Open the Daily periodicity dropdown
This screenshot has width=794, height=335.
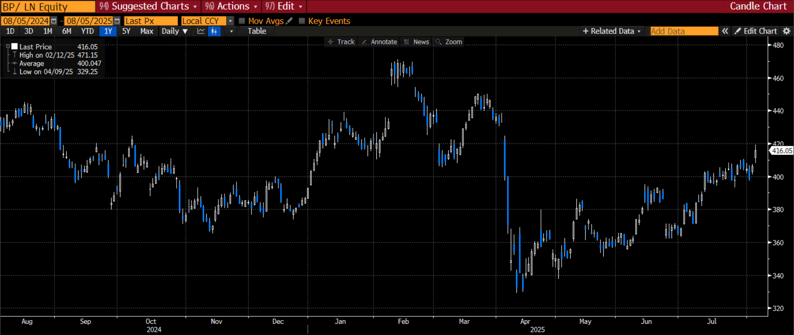(175, 31)
